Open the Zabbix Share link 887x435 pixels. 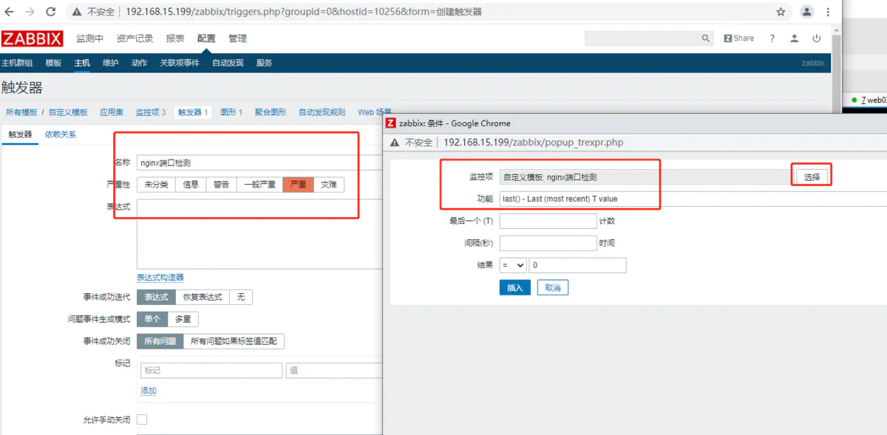coord(739,38)
